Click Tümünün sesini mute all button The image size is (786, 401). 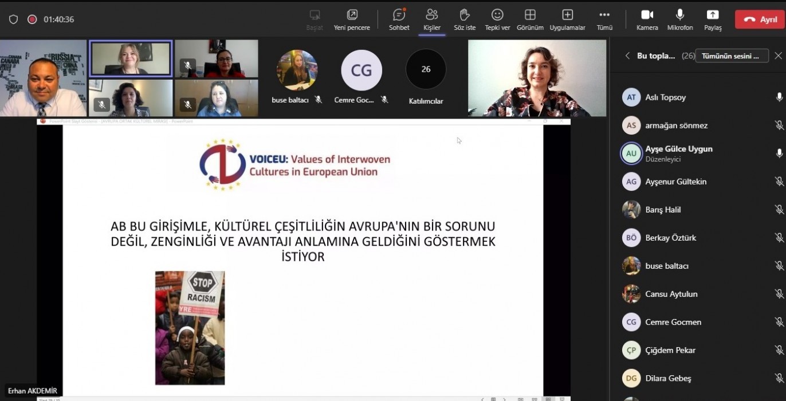pyautogui.click(x=731, y=56)
